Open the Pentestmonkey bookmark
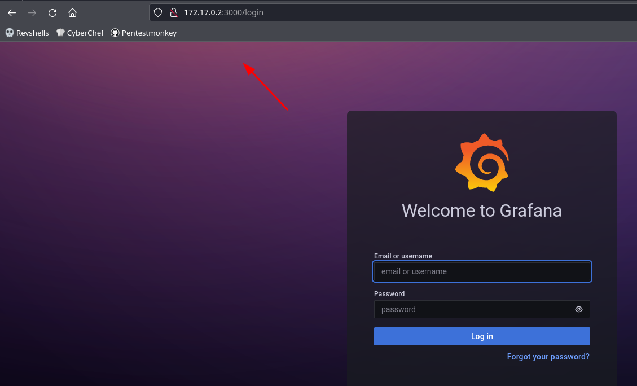This screenshot has width=637, height=386. coord(144,33)
